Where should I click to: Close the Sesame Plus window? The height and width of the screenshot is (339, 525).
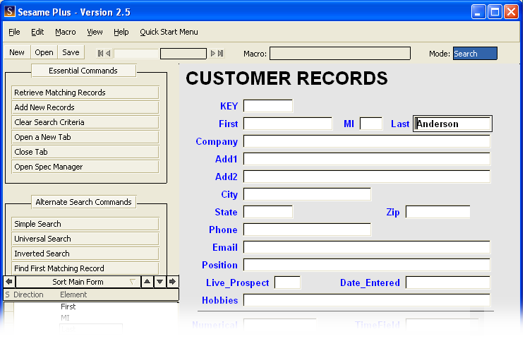click(512, 12)
